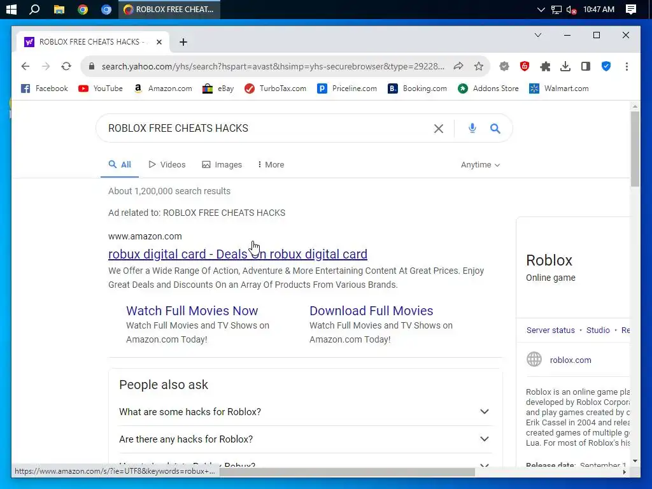Viewport: 652px width, 489px height.
Task: Open the More search options menu
Action: (x=271, y=165)
